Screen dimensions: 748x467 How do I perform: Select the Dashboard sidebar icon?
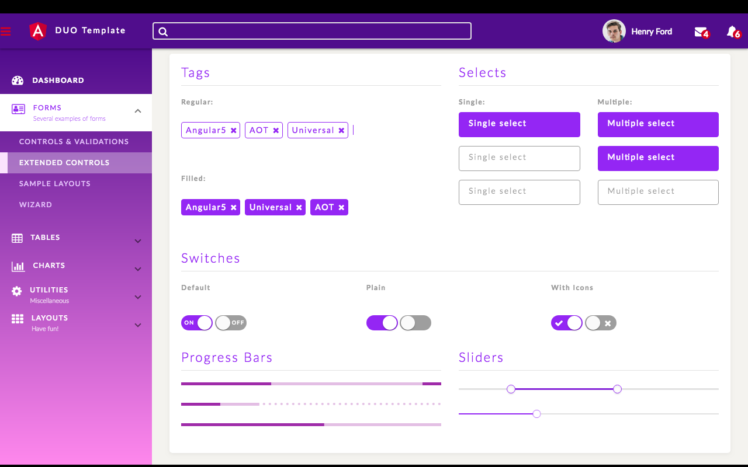tap(17, 80)
